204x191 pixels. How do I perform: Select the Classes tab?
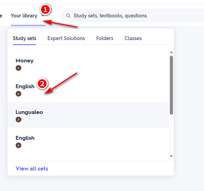[133, 38]
